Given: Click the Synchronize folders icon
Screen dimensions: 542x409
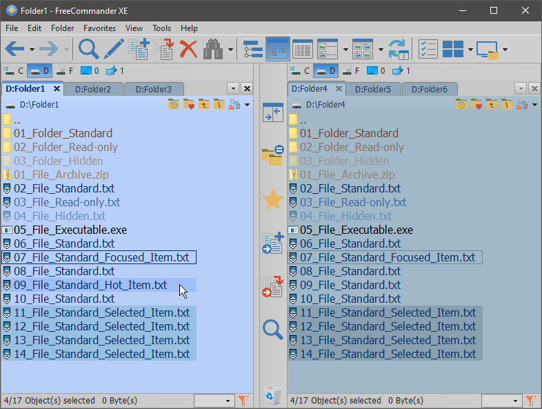Looking at the screenshot, I should tap(398, 49).
